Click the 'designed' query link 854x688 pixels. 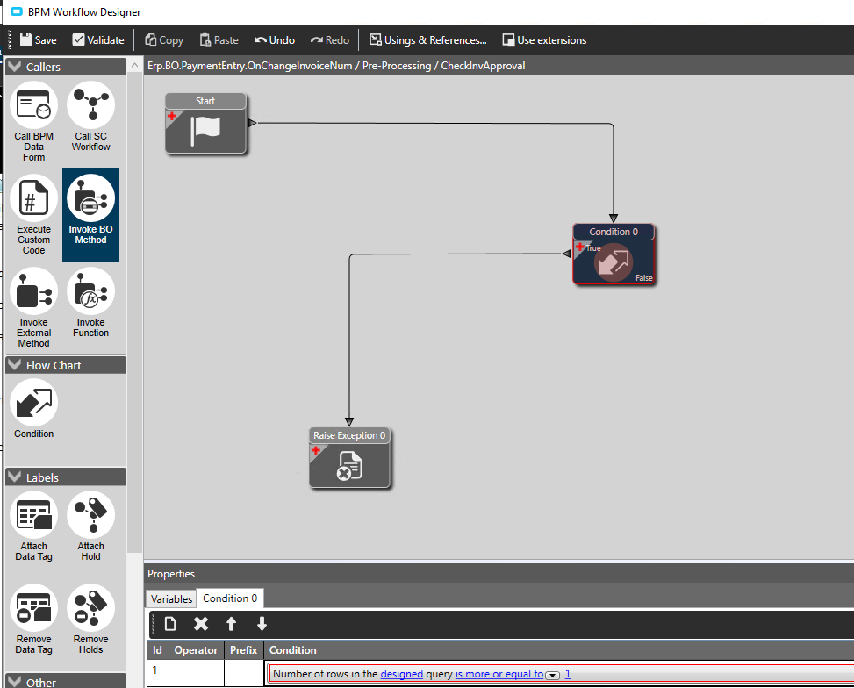[x=401, y=674]
